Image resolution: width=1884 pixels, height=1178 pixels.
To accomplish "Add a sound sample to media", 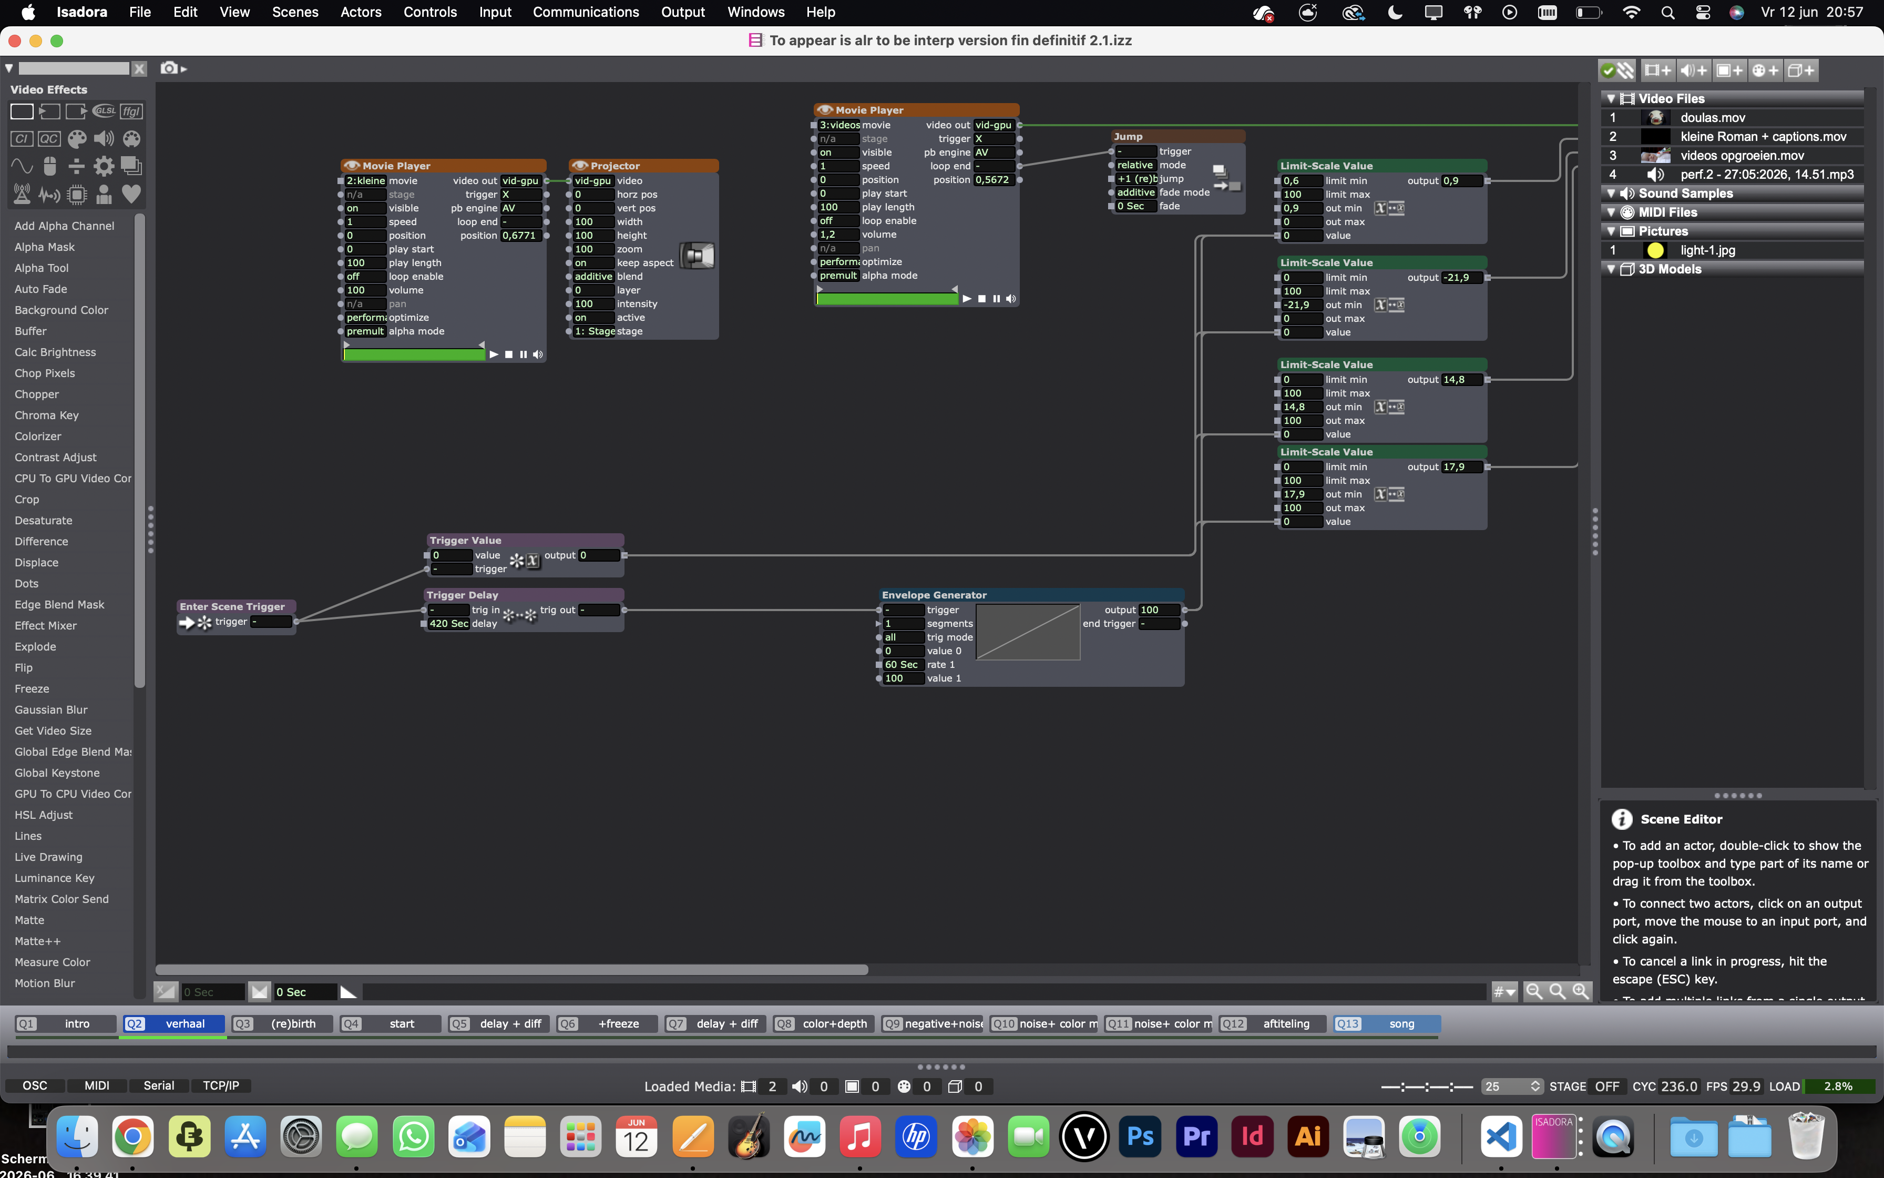I will click(1693, 70).
